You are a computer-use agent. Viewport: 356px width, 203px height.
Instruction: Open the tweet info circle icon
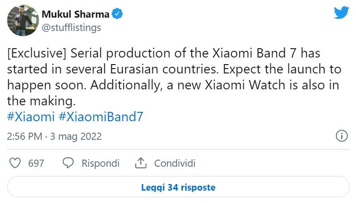[x=341, y=136]
